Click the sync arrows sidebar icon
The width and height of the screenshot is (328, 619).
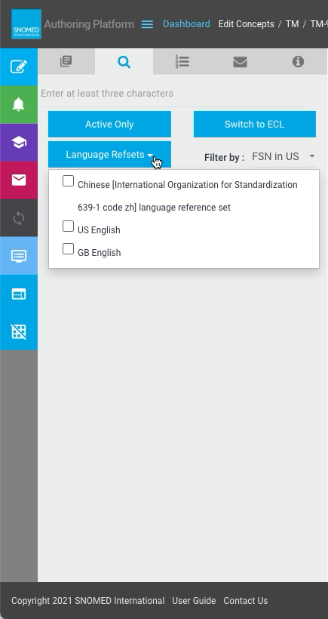coord(19,218)
